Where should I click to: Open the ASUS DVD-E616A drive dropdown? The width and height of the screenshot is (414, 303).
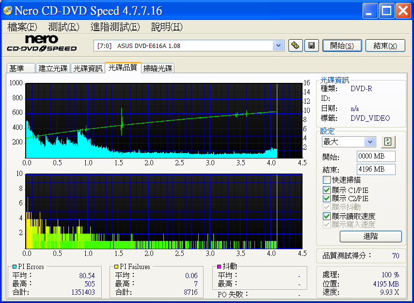(278, 46)
